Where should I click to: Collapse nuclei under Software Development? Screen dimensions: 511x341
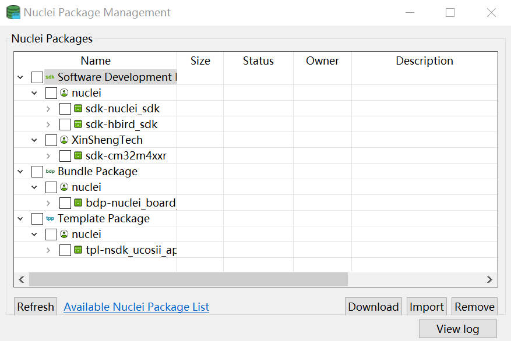point(34,93)
